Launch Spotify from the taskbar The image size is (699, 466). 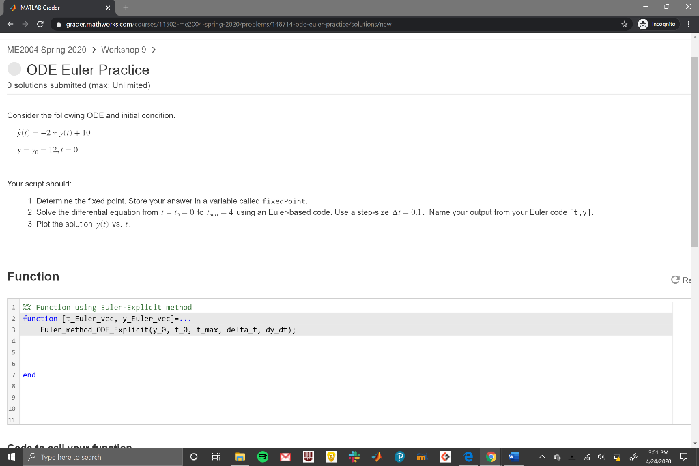(x=262, y=456)
